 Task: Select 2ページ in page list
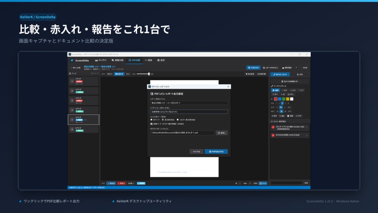(83, 91)
